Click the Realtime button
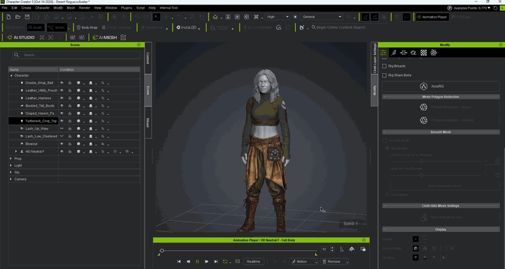 tap(254, 261)
